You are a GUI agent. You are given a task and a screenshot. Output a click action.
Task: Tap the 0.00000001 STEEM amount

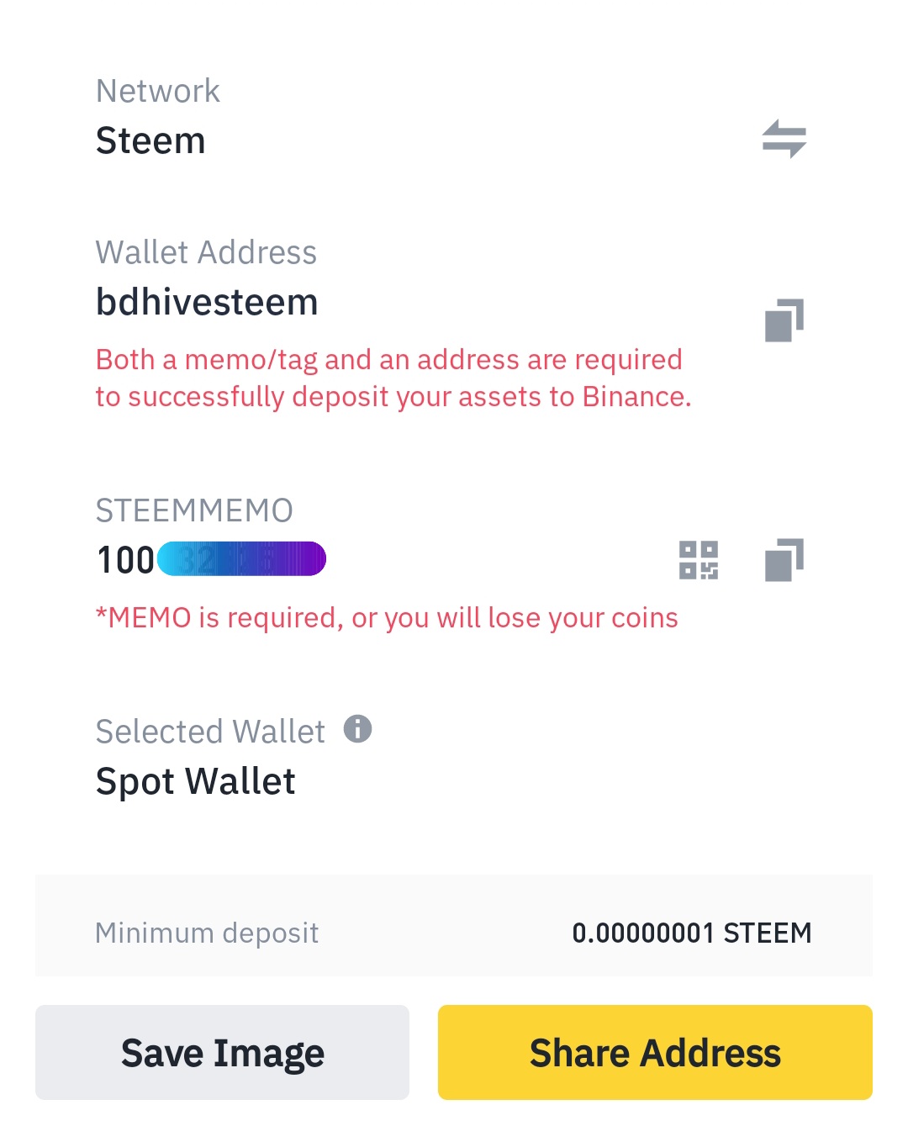[x=691, y=933]
